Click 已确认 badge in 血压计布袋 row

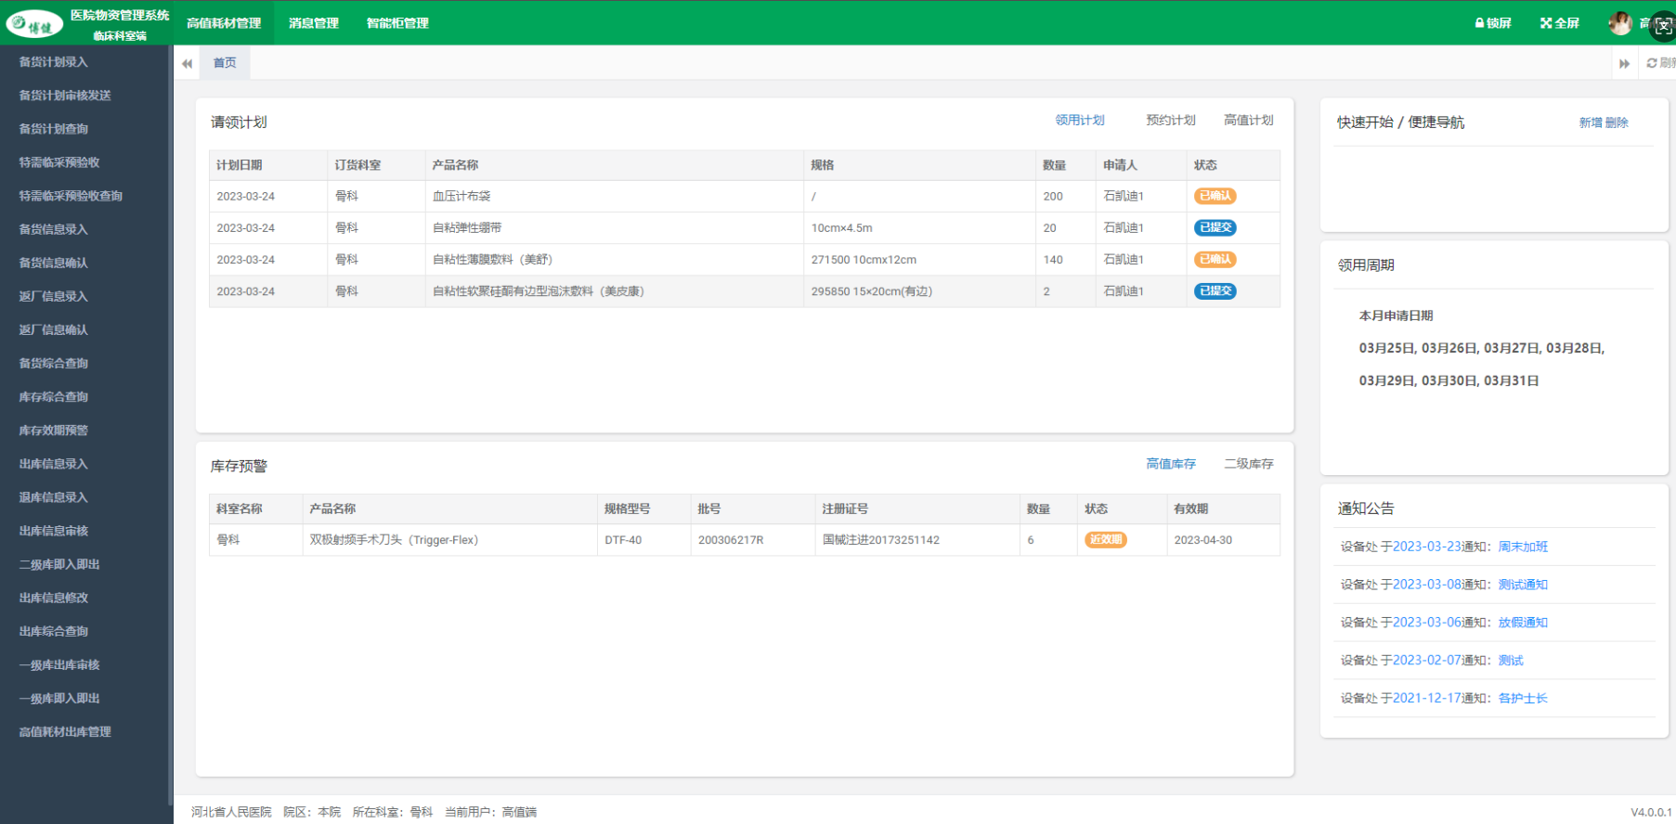tap(1215, 196)
